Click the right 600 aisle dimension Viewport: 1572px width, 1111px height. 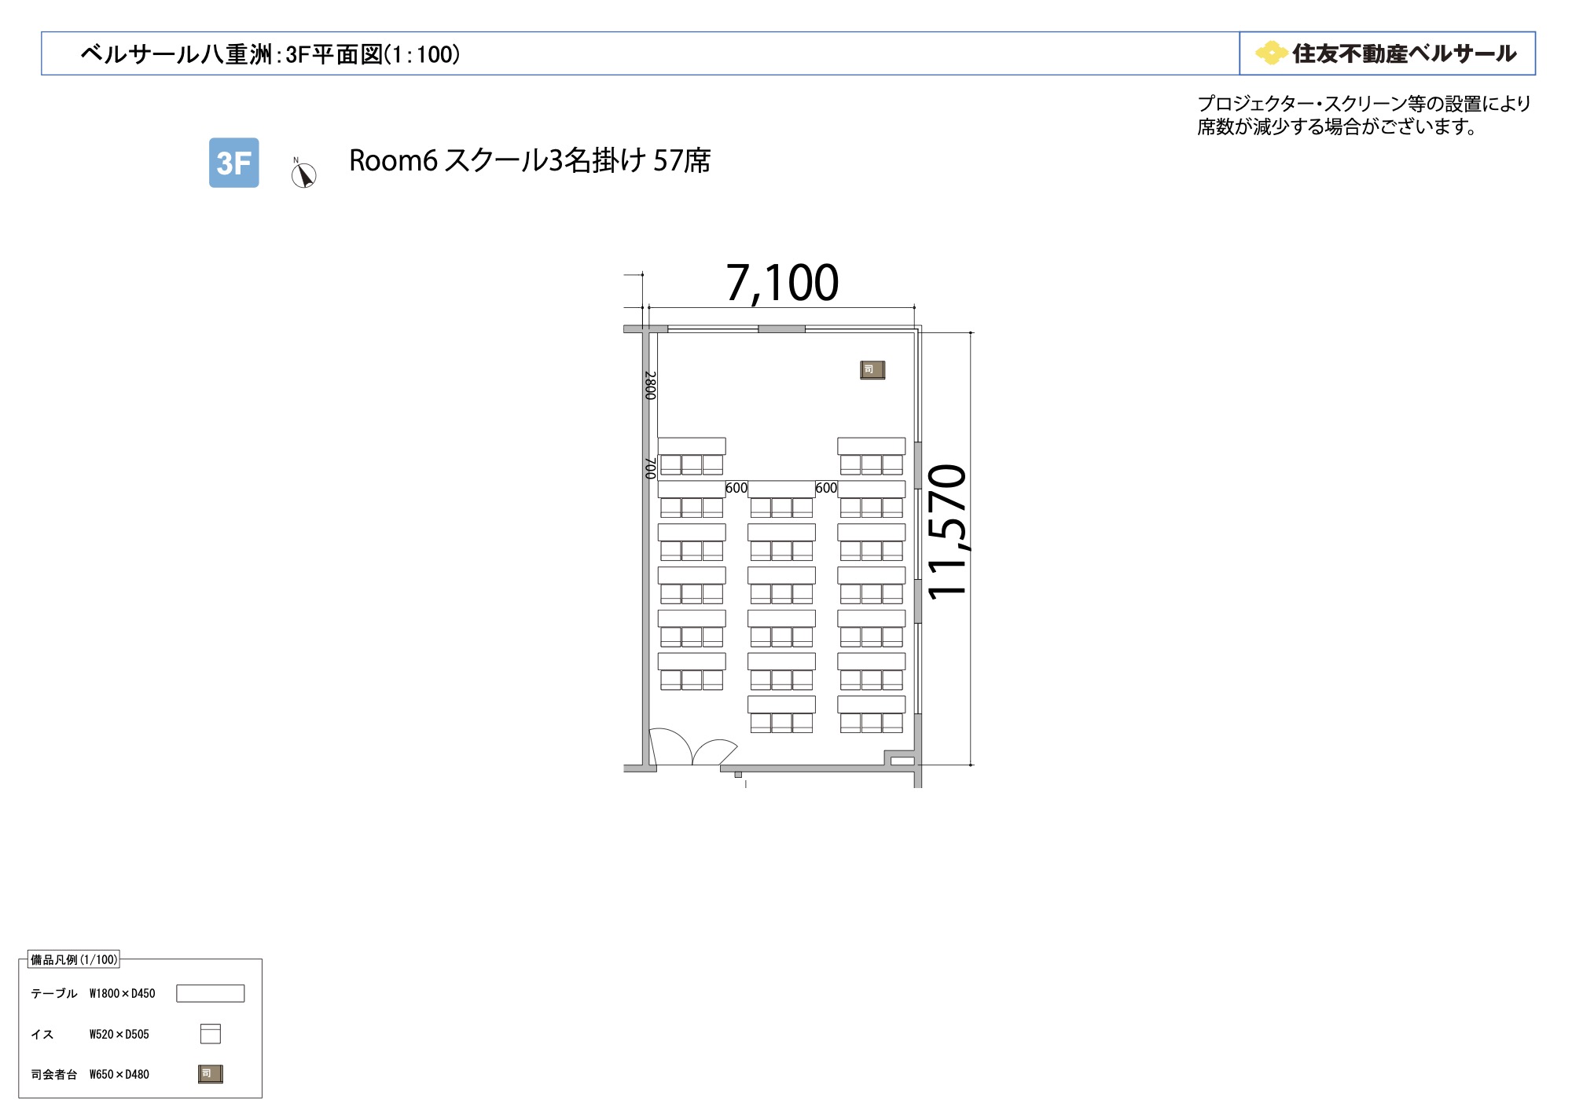826,488
